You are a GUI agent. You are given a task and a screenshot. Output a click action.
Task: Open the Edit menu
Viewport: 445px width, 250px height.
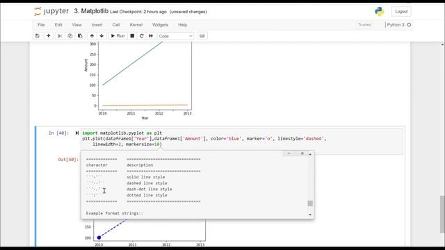click(58, 25)
